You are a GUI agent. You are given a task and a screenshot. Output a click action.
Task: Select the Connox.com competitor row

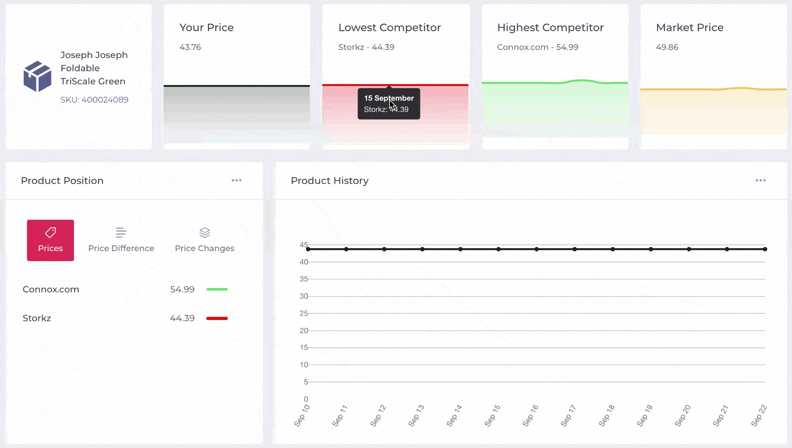point(125,289)
